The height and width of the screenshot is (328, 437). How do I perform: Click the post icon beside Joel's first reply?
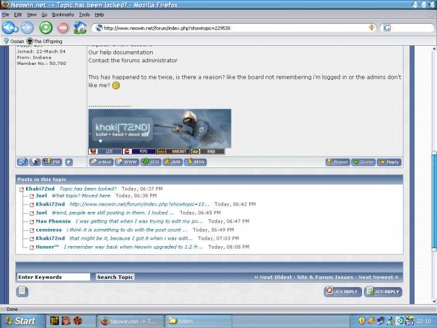click(32, 196)
